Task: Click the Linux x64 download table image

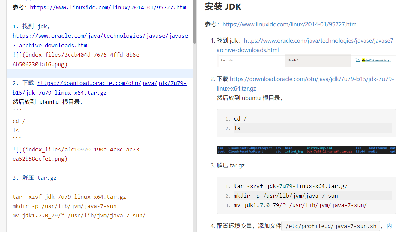Action: 306,60
